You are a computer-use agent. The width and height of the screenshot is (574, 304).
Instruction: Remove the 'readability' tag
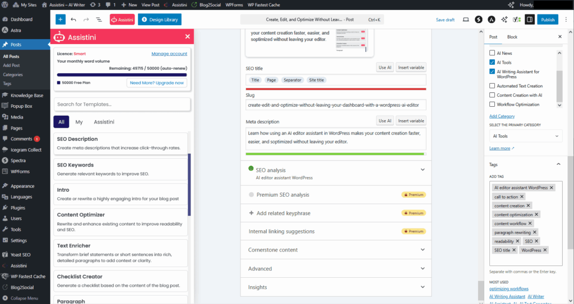click(x=517, y=241)
